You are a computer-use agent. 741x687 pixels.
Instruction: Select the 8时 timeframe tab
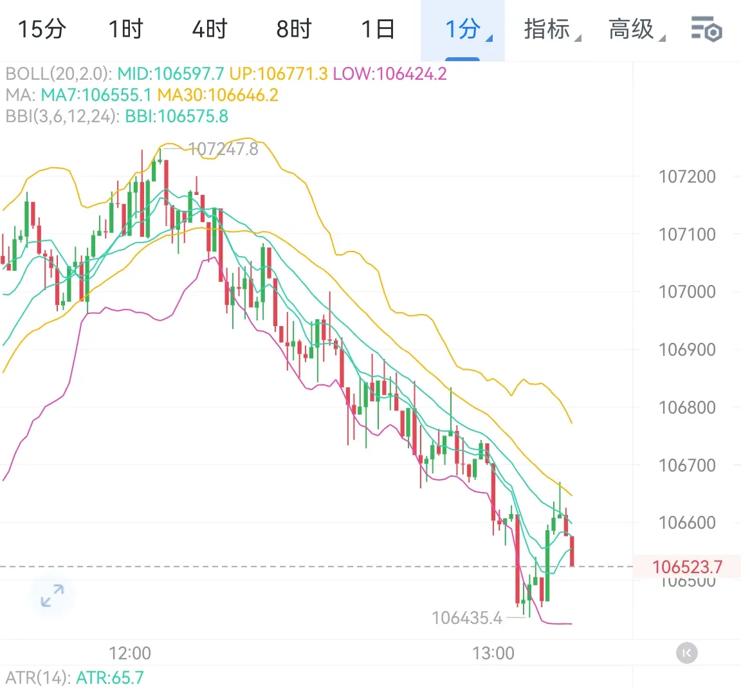click(294, 30)
